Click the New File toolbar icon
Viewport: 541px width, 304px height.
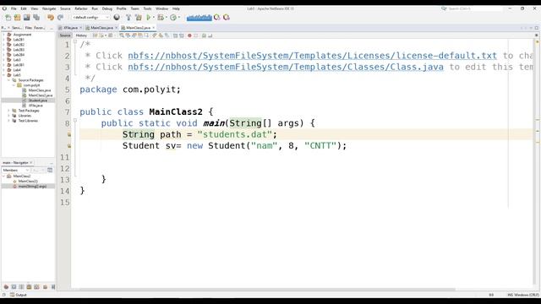8,17
